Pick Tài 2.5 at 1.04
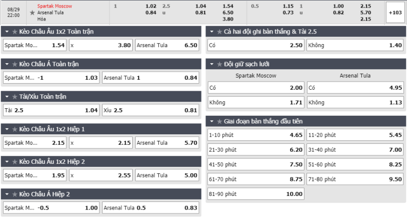 click(51, 110)
